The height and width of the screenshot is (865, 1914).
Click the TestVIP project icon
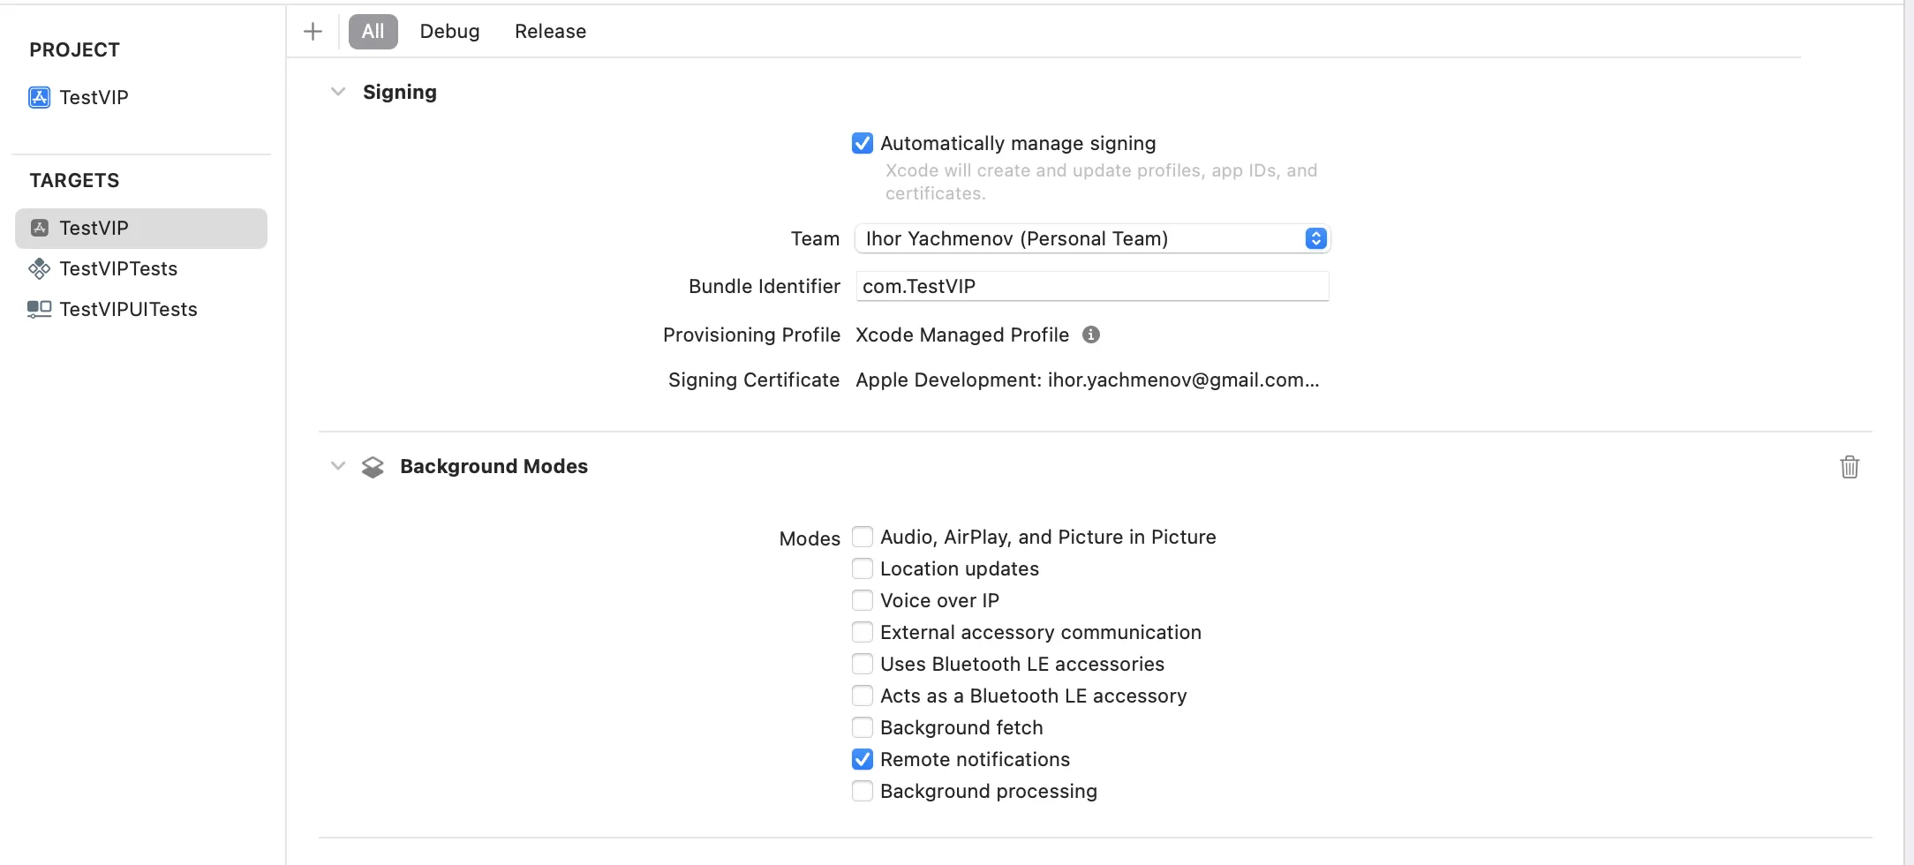click(40, 97)
